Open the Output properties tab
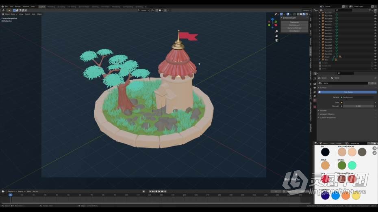378x212 pixels. pos(315,88)
